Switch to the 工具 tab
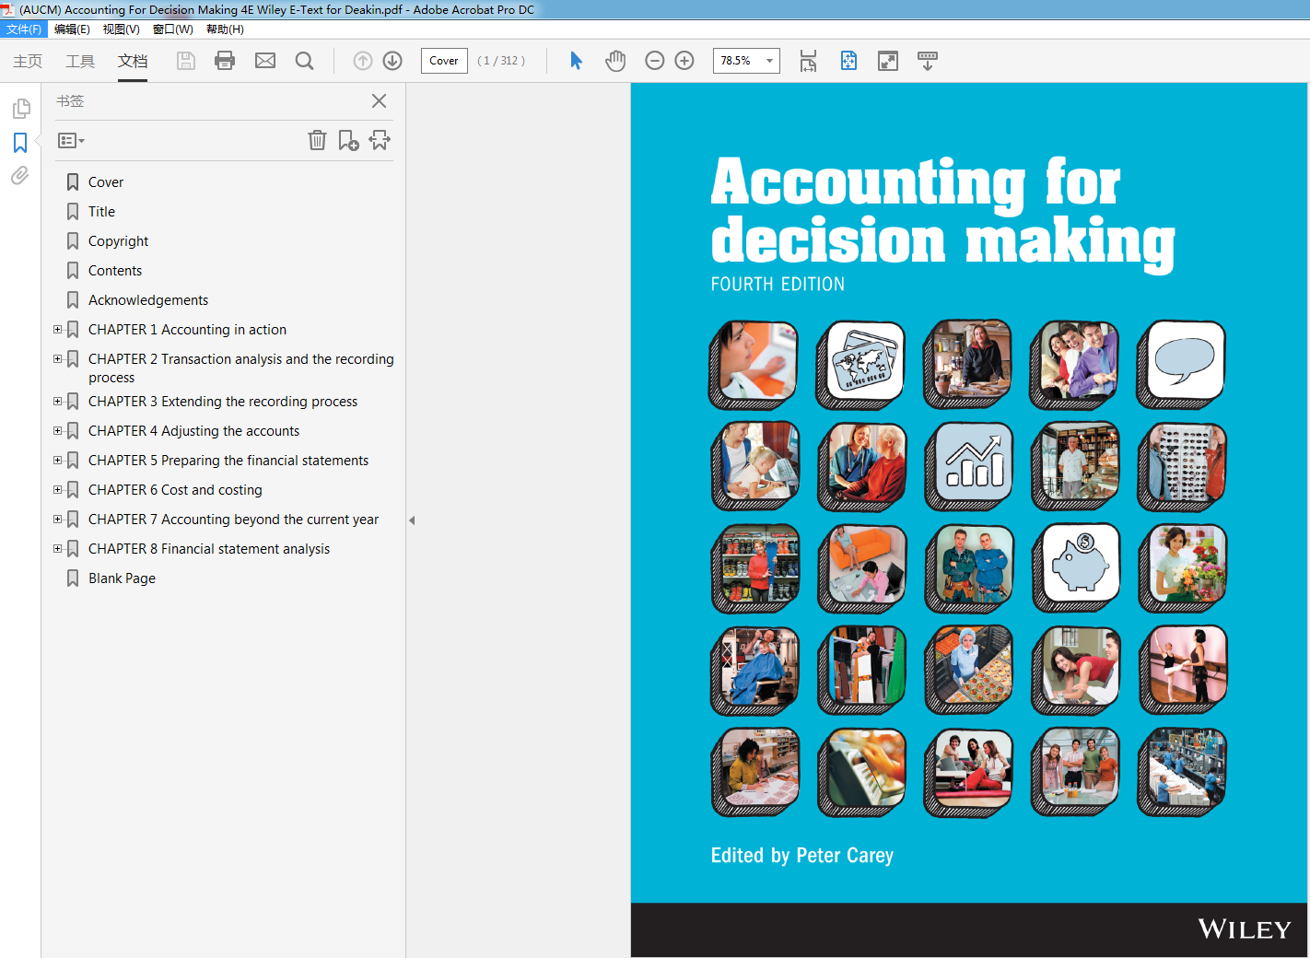The width and height of the screenshot is (1310, 958). (80, 61)
